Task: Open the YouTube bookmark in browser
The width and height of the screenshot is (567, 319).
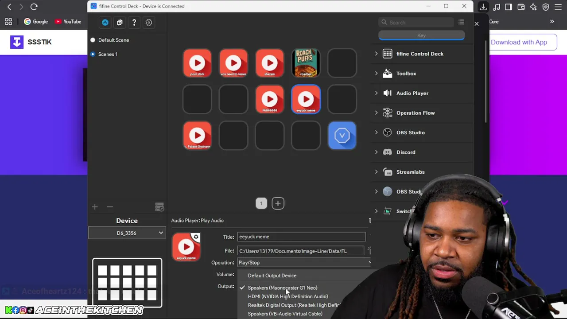Action: tap(68, 22)
